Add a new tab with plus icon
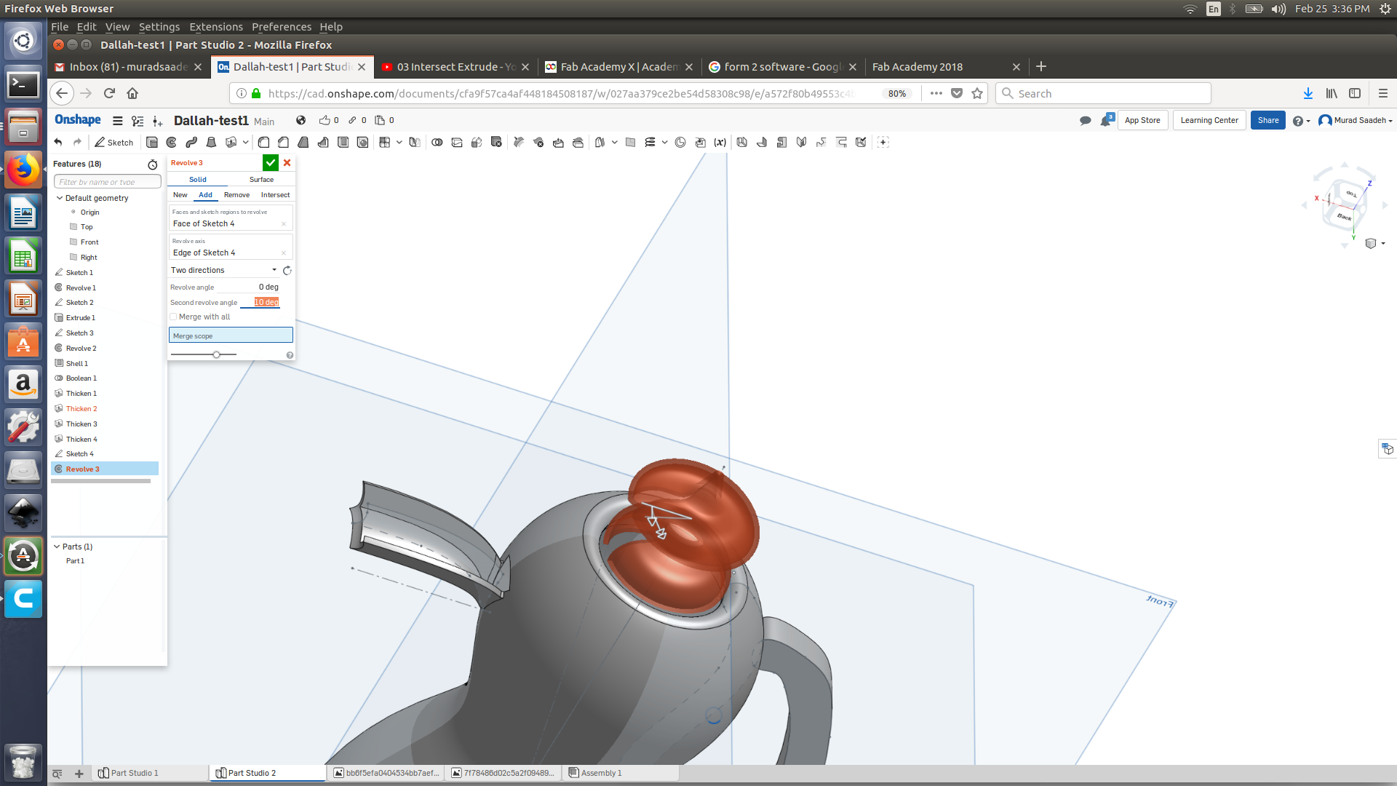This screenshot has width=1397, height=786. pos(79,773)
